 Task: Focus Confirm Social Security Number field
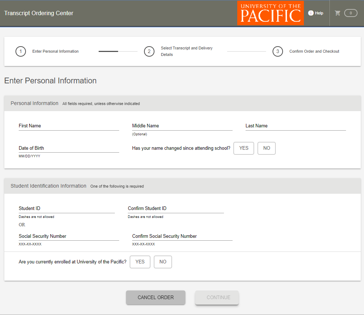pyautogui.click(x=182, y=236)
